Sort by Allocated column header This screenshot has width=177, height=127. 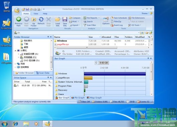107,37
